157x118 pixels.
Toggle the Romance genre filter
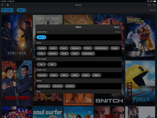click(x=53, y=54)
